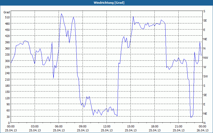The image size is (213, 133).
Task: Select the 09:00 time axis label
Action: point(83,127)
